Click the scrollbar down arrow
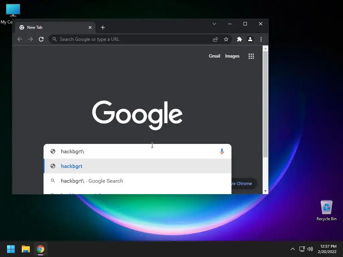The height and width of the screenshot is (257, 343). [x=265, y=191]
